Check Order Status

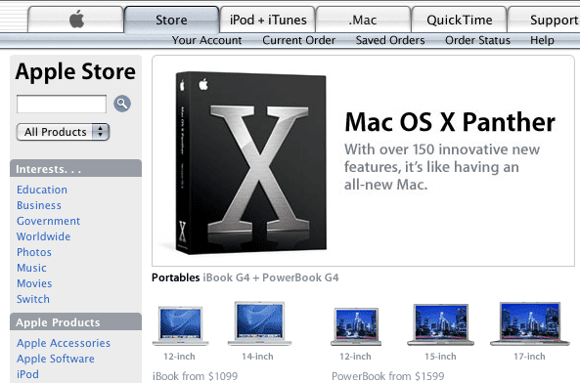tap(477, 40)
